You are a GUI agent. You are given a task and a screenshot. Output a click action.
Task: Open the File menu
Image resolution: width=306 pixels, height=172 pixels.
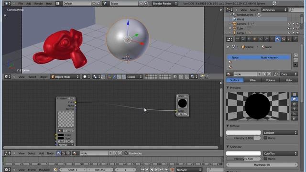coord(21,3)
